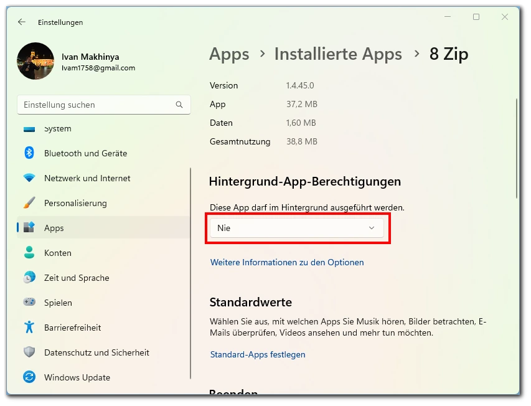Click the search magnifier icon
Viewport: 531px width, 406px height.
[179, 105]
